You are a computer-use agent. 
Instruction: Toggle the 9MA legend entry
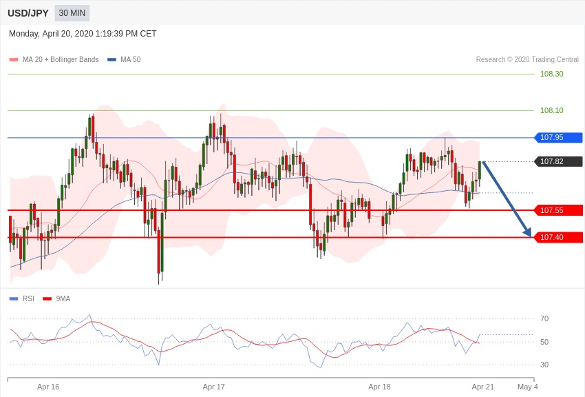click(x=56, y=298)
